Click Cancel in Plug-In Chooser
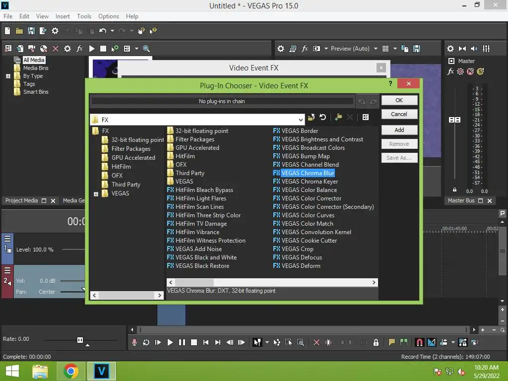 tap(399, 114)
